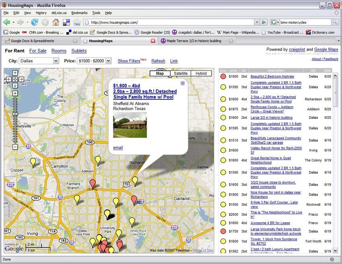Click the email link in info bubble
The height and width of the screenshot is (264, 342).
118,147
